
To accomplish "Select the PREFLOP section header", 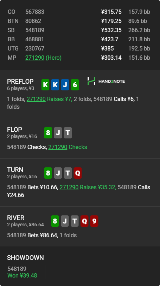I will coord(20,82).
